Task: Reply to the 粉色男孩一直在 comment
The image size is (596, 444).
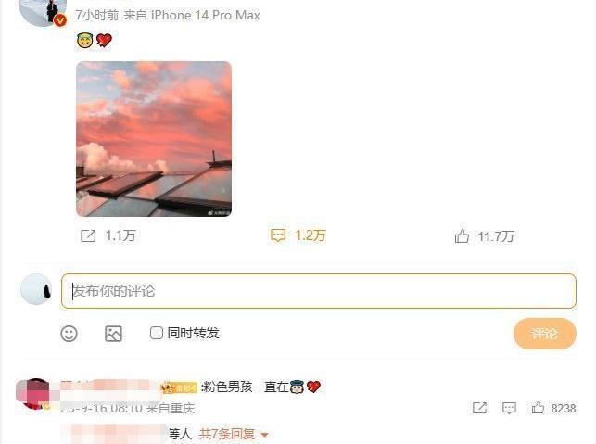Action: 509,408
